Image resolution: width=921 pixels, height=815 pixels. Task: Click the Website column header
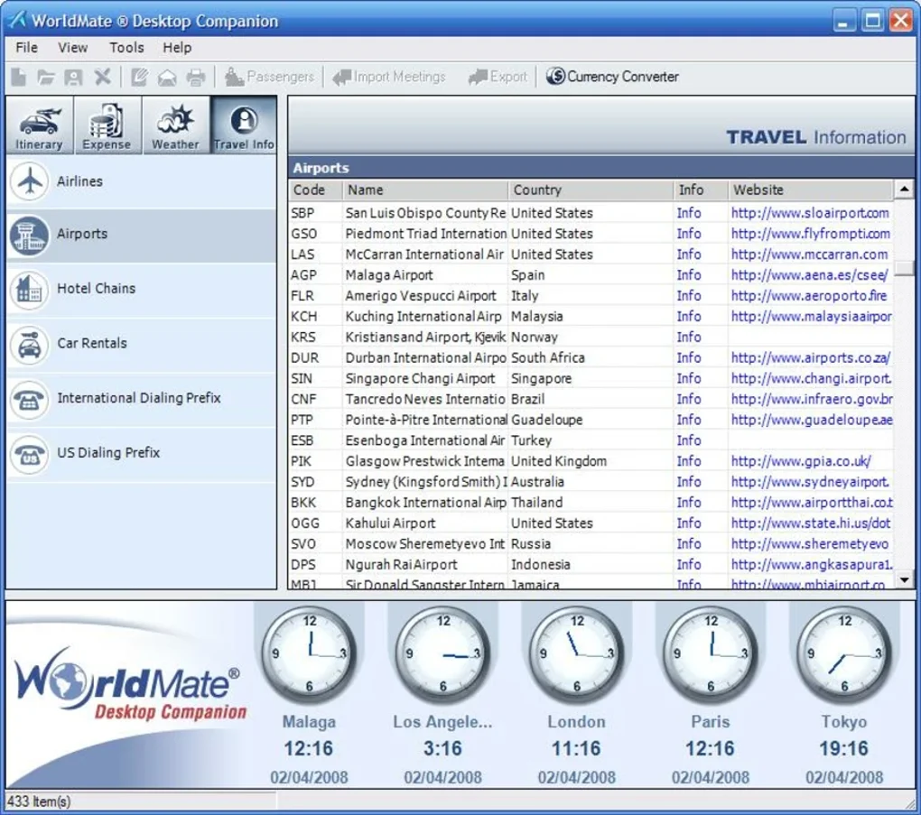[x=811, y=190]
